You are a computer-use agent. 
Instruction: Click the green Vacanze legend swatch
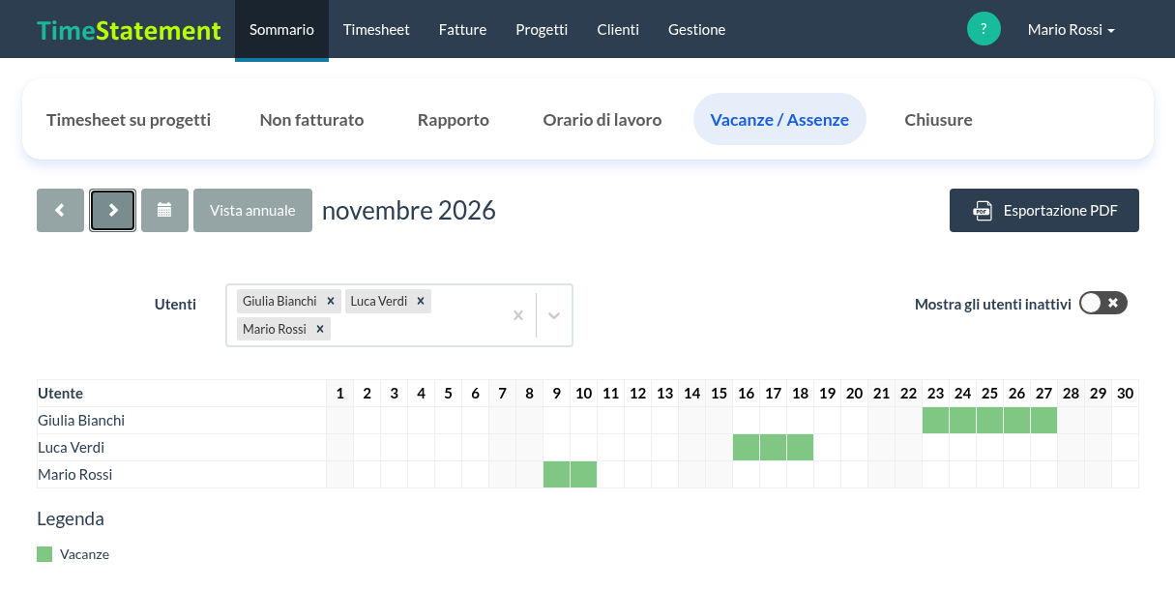point(44,554)
